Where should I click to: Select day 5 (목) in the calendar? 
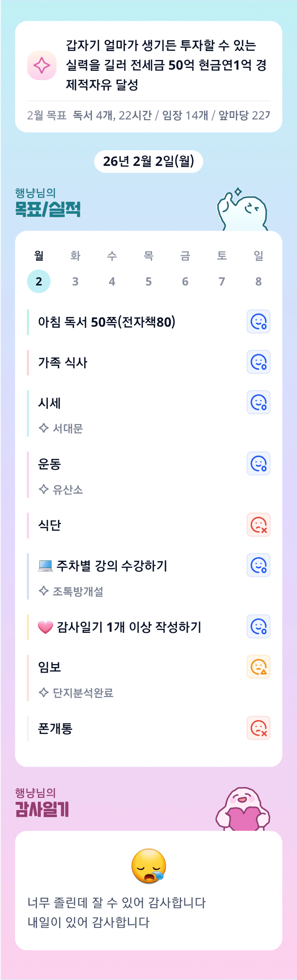click(148, 281)
